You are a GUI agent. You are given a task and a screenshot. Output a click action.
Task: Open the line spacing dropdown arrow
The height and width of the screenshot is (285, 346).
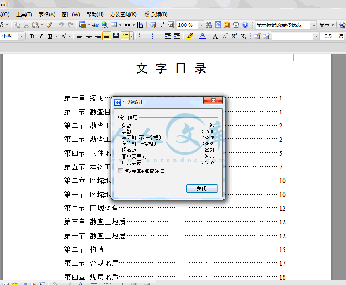132,36
